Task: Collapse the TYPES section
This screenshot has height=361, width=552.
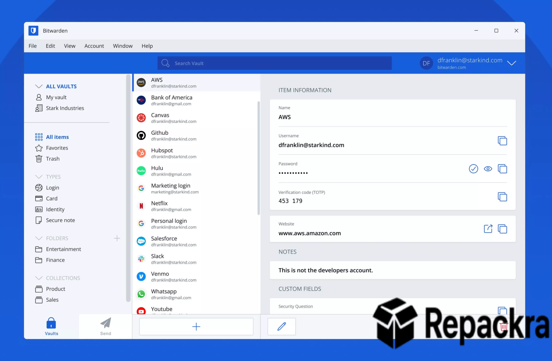Action: pyautogui.click(x=39, y=177)
